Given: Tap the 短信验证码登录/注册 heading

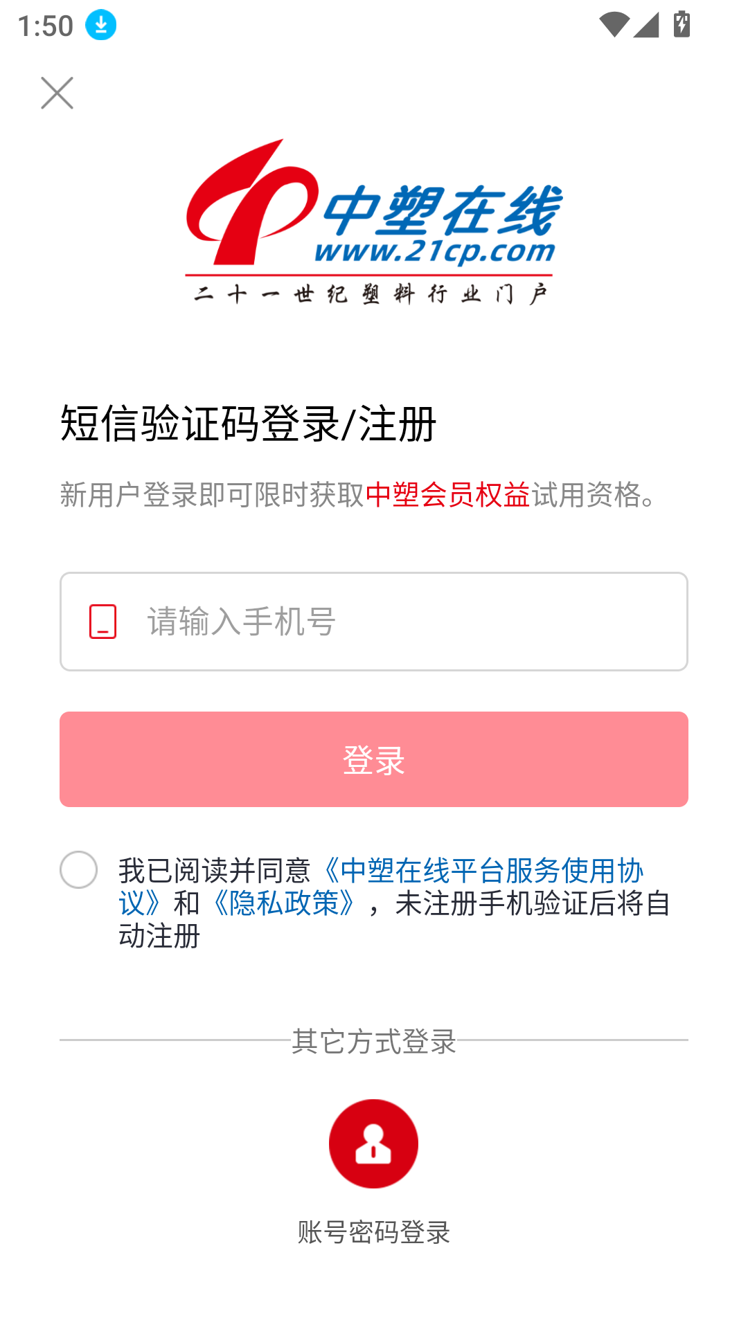Looking at the screenshot, I should [248, 423].
